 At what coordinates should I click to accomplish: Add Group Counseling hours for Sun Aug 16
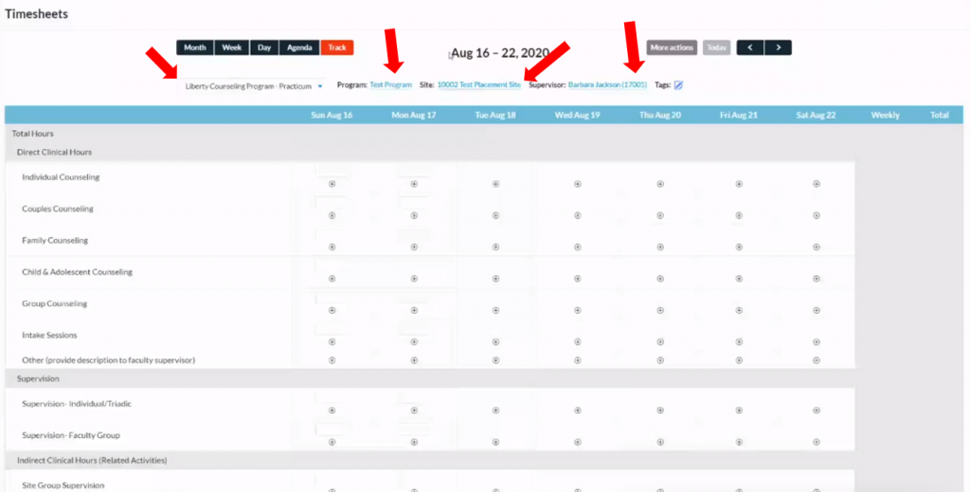tap(332, 310)
